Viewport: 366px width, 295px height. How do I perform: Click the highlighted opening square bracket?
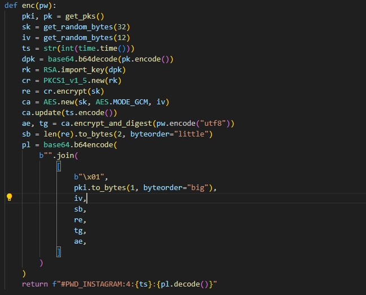pyautogui.click(x=59, y=166)
